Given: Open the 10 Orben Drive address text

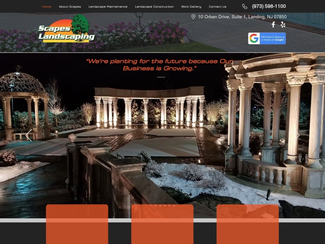Looking at the screenshot, I should click(x=242, y=17).
